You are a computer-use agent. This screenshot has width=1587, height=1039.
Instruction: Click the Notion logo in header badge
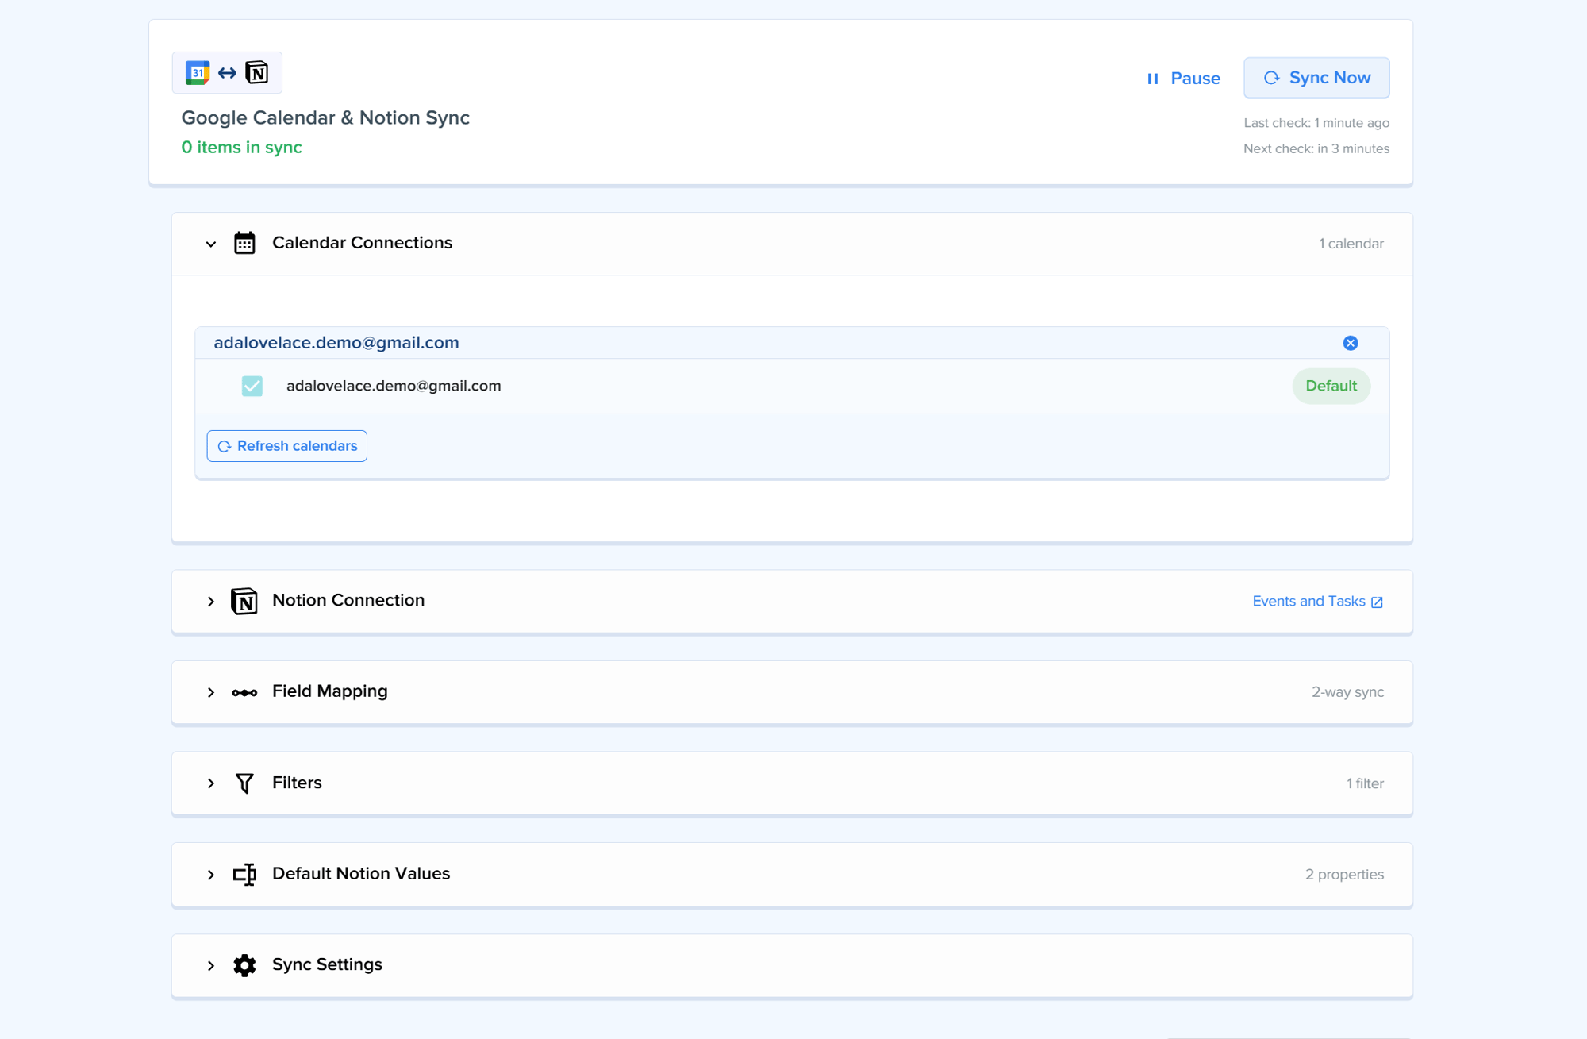pos(256,73)
